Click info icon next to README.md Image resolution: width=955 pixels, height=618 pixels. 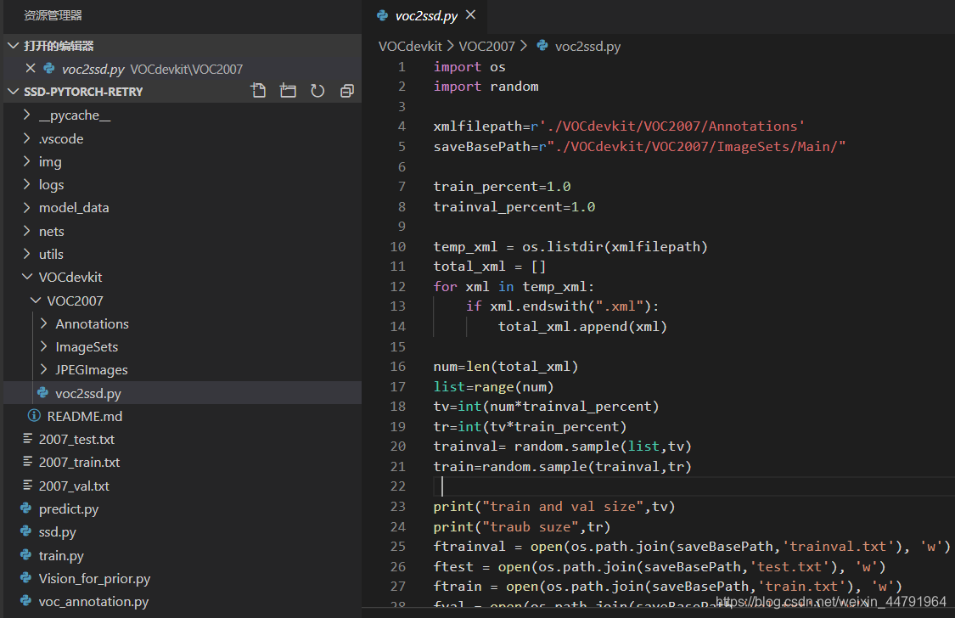(34, 416)
